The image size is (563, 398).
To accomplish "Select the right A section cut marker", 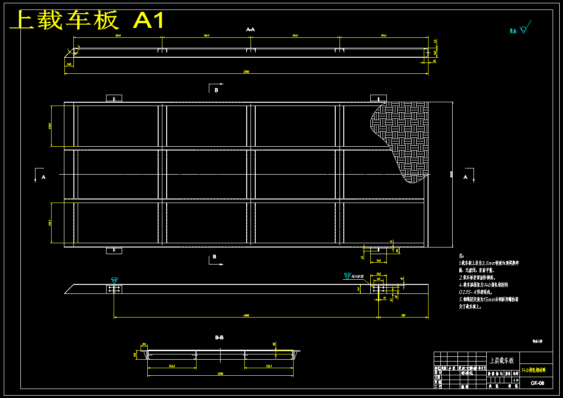I will [x=469, y=175].
